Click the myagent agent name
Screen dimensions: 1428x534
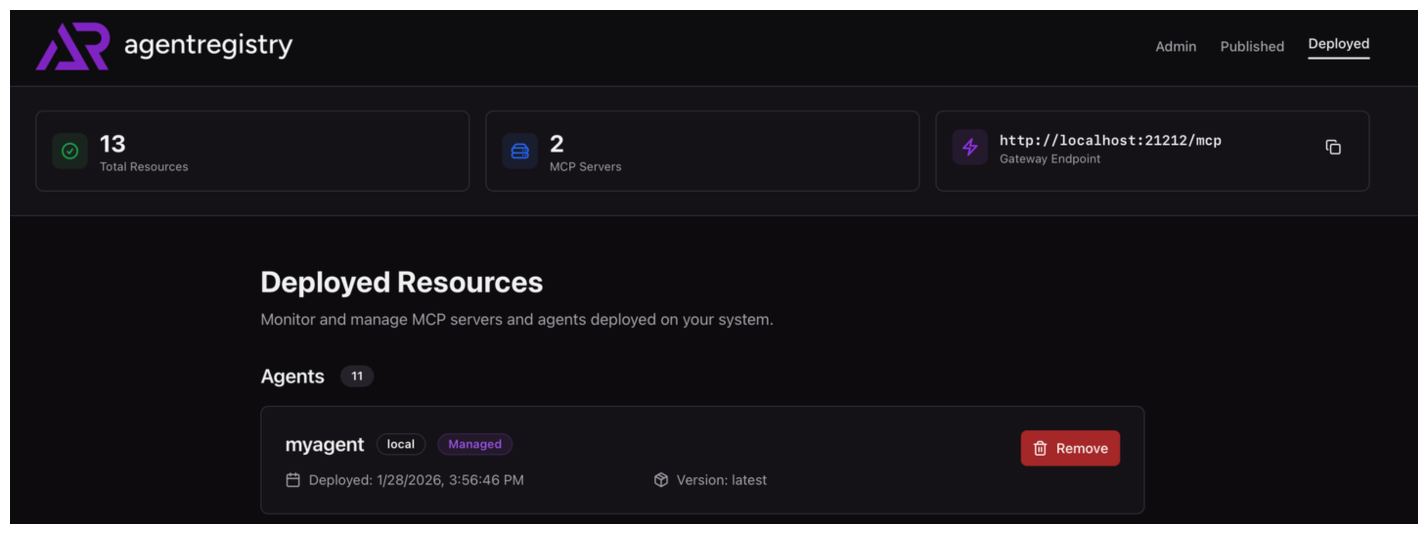[x=324, y=444]
